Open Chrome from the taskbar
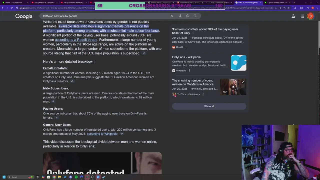Screen dimensions: 320x180 54,177
